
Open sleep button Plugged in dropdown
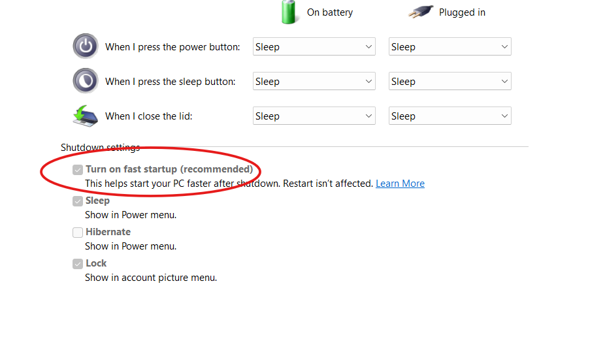(450, 81)
